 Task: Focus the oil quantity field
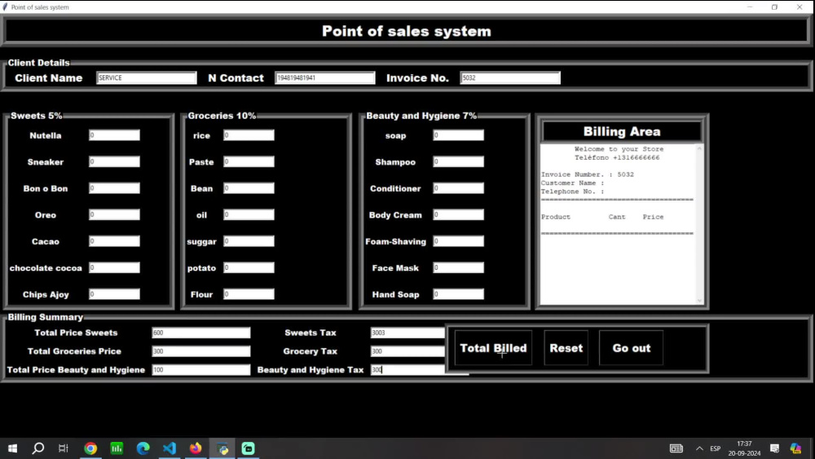click(x=249, y=214)
